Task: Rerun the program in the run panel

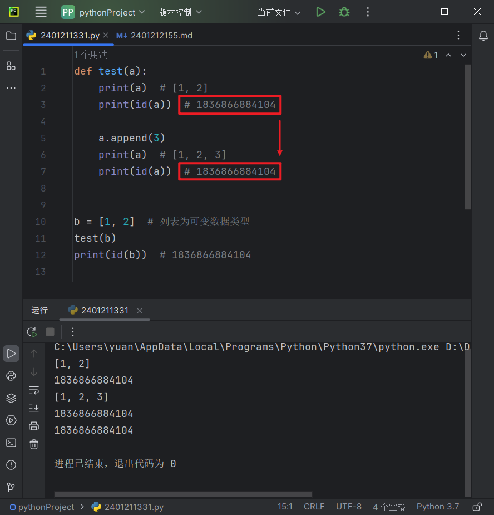Action: tap(32, 332)
